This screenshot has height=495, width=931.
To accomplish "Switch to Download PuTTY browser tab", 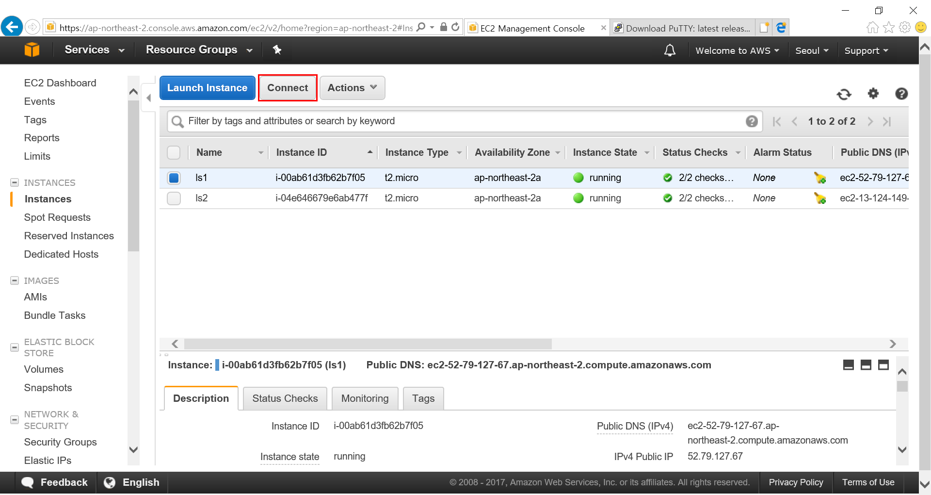I will (x=683, y=28).
